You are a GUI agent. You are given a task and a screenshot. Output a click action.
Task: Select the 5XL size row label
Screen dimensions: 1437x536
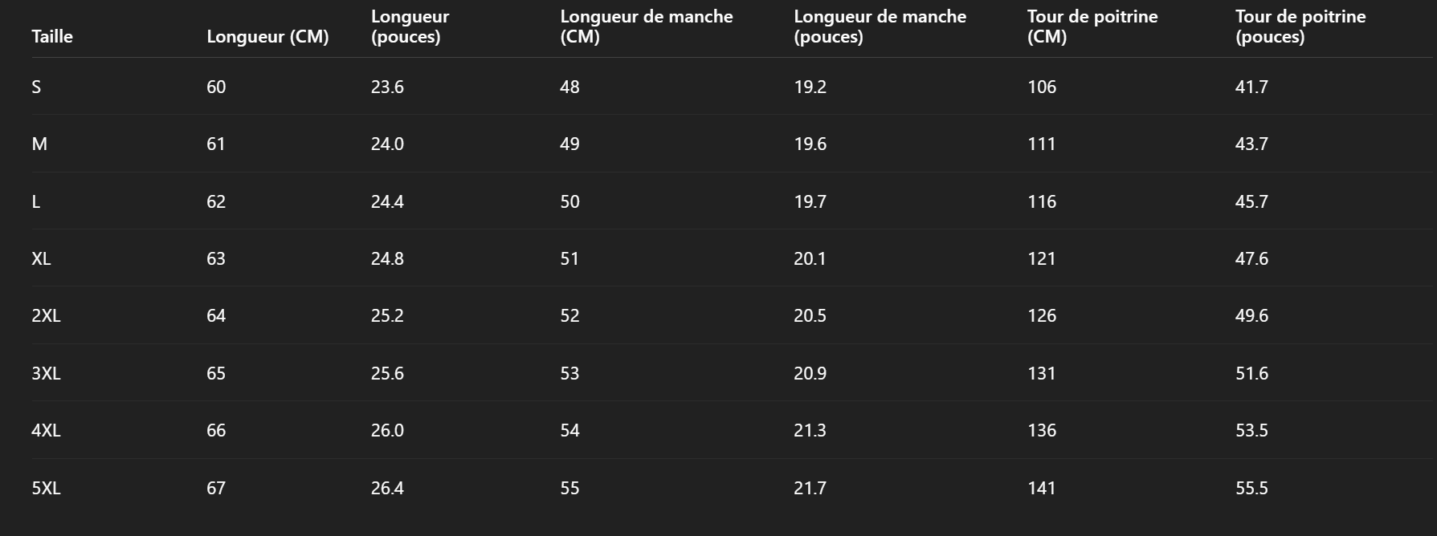point(46,489)
